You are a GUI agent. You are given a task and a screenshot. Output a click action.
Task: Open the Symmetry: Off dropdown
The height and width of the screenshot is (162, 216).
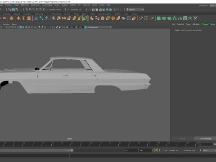pyautogui.click(x=76, y=9)
